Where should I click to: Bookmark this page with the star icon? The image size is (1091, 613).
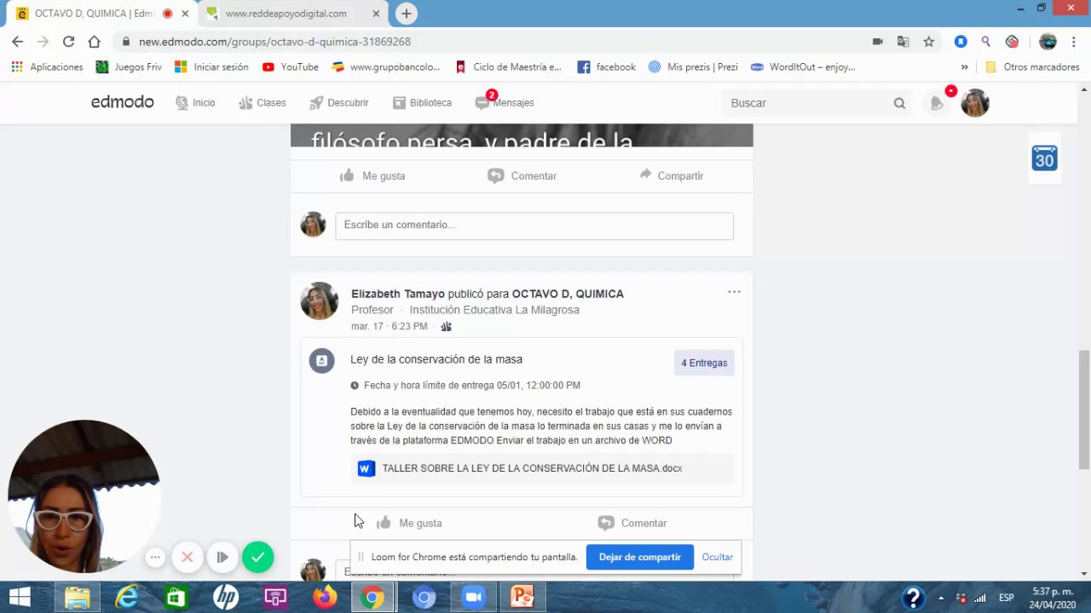point(928,41)
